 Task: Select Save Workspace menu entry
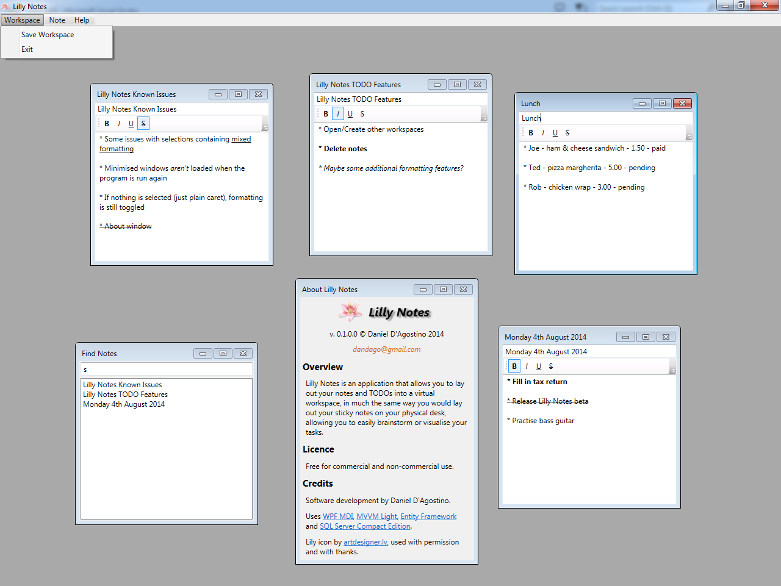48,35
